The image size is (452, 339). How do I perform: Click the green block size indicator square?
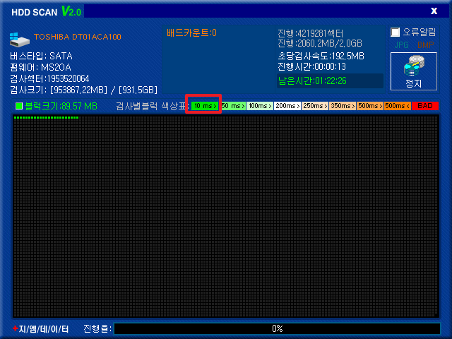tap(19, 106)
